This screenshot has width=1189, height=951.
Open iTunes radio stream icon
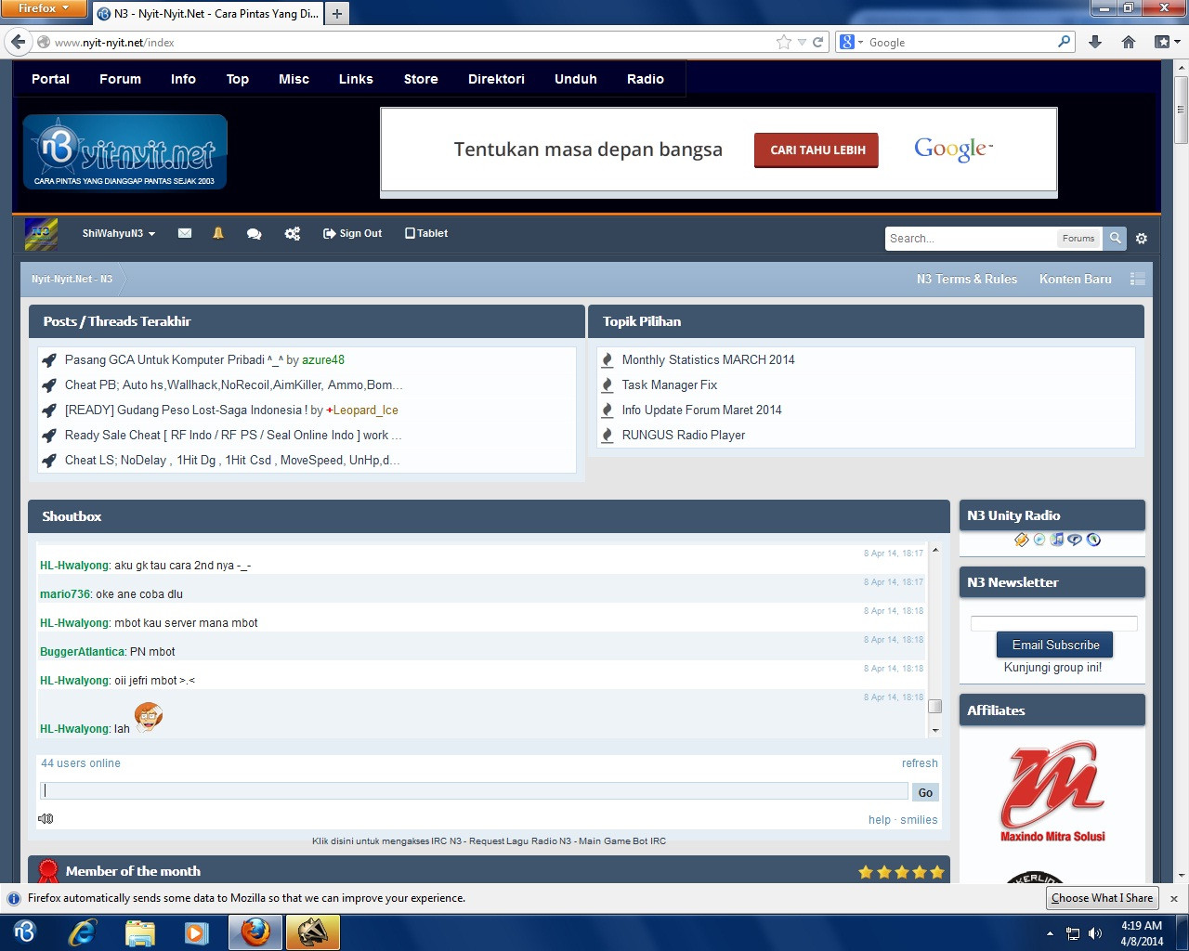click(1057, 540)
